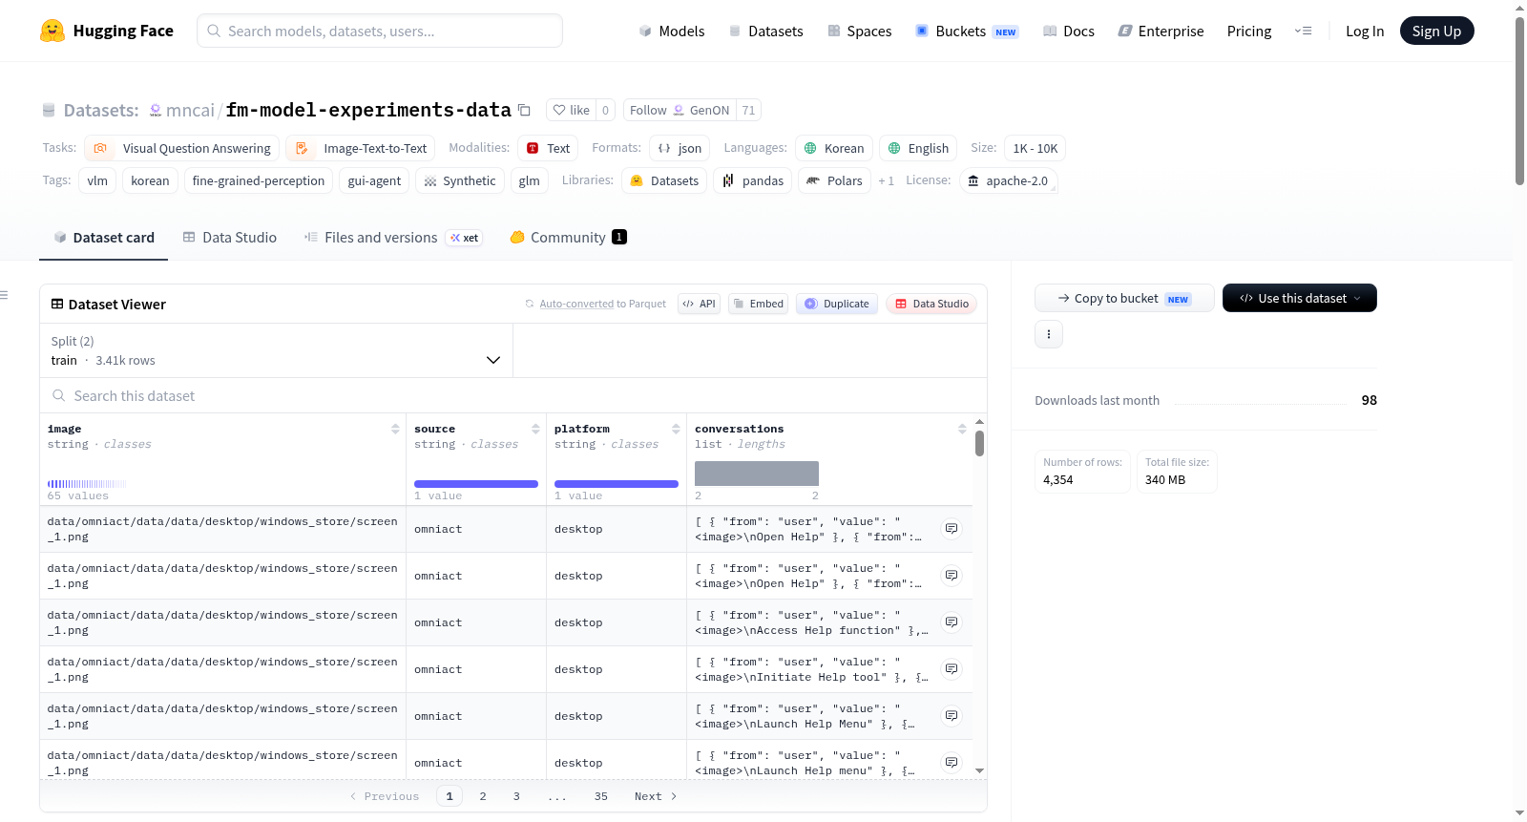Viewport: 1527px width, 822px height.
Task: Go to Spaces in the navigation
Action: click(x=859, y=32)
